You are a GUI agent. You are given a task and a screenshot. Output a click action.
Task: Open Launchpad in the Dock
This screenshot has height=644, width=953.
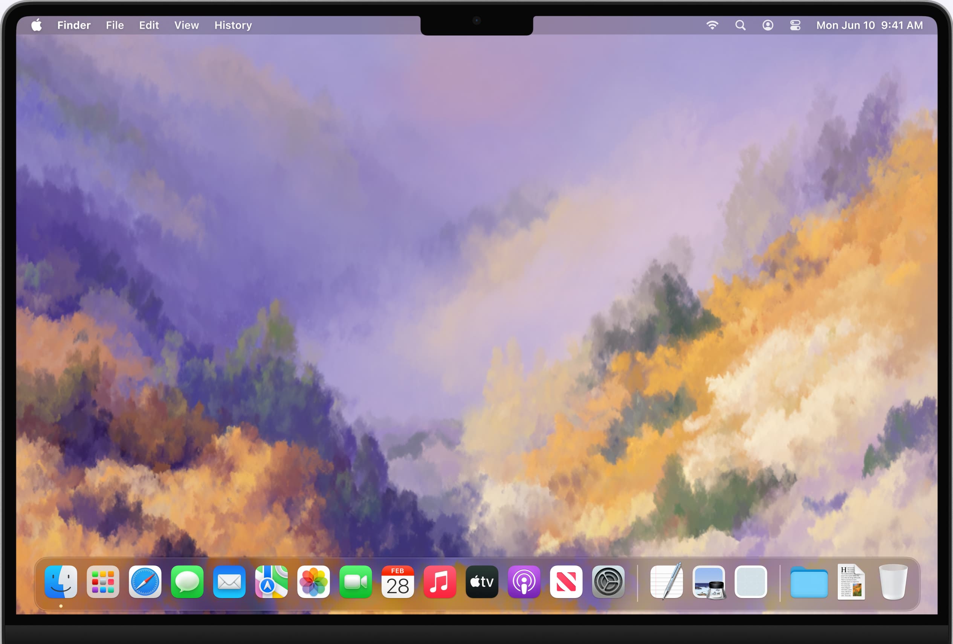pyautogui.click(x=103, y=582)
